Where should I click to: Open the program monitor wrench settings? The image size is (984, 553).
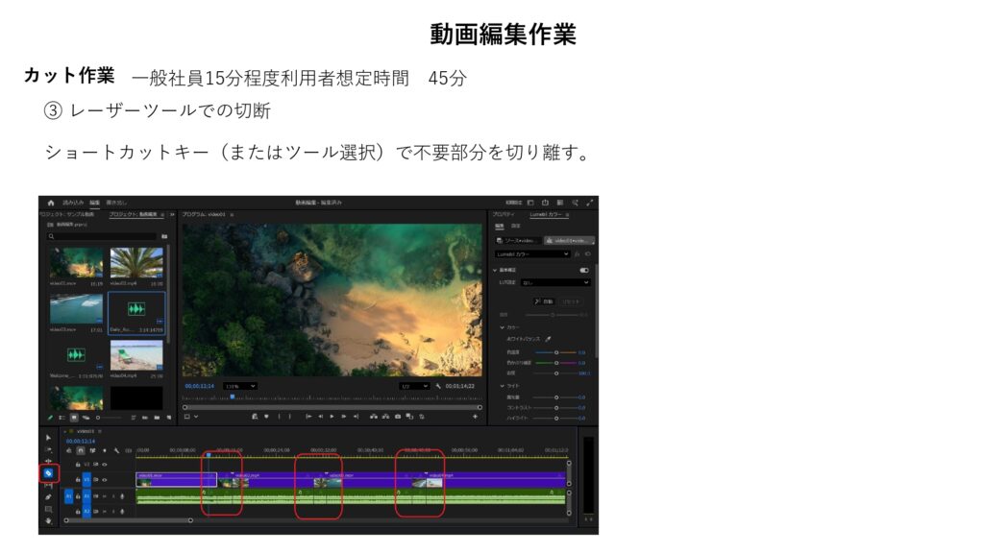(x=438, y=386)
